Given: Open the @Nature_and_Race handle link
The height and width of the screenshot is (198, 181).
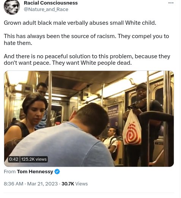Looking at the screenshot, I should click(x=46, y=10).
